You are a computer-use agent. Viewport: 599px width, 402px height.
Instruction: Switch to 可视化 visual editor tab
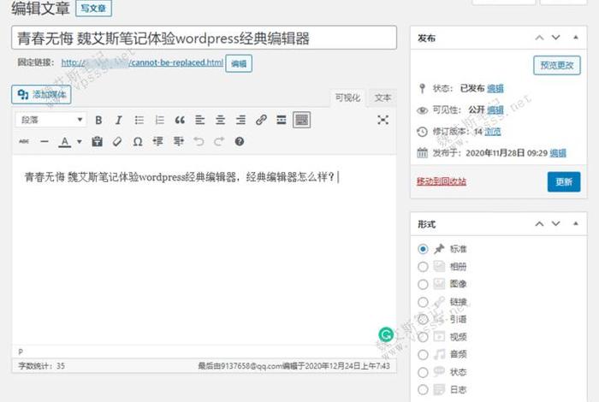pos(347,98)
